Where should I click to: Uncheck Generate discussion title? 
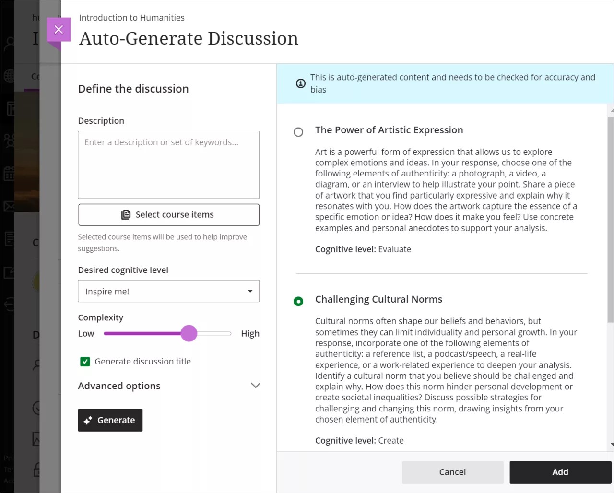[85, 361]
